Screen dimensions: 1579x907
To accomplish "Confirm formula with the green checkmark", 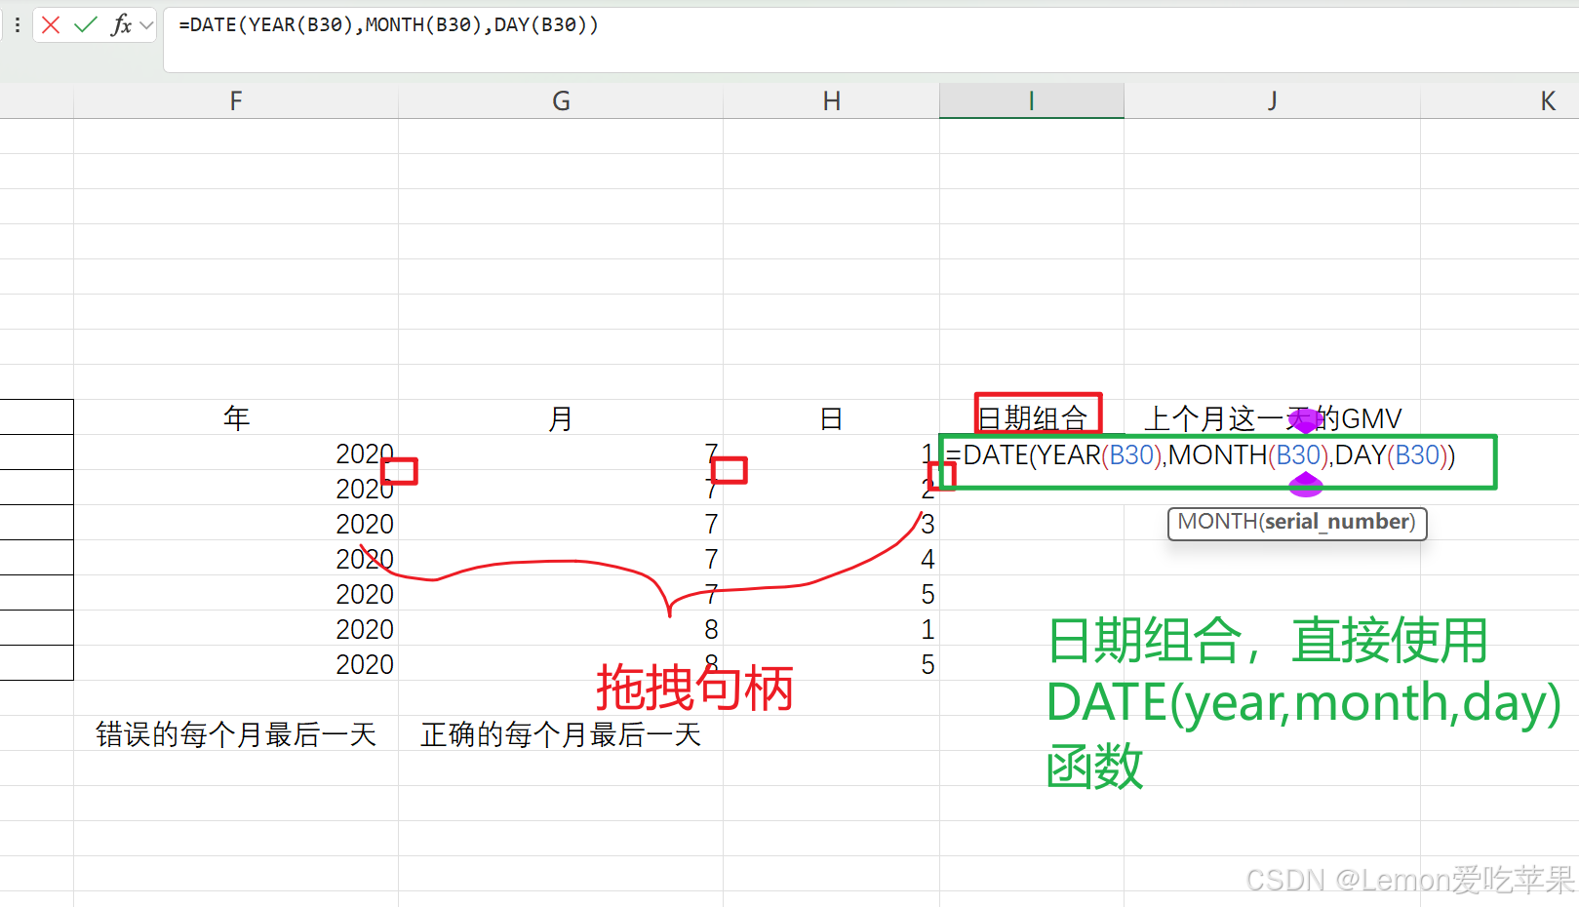I will click(x=86, y=25).
